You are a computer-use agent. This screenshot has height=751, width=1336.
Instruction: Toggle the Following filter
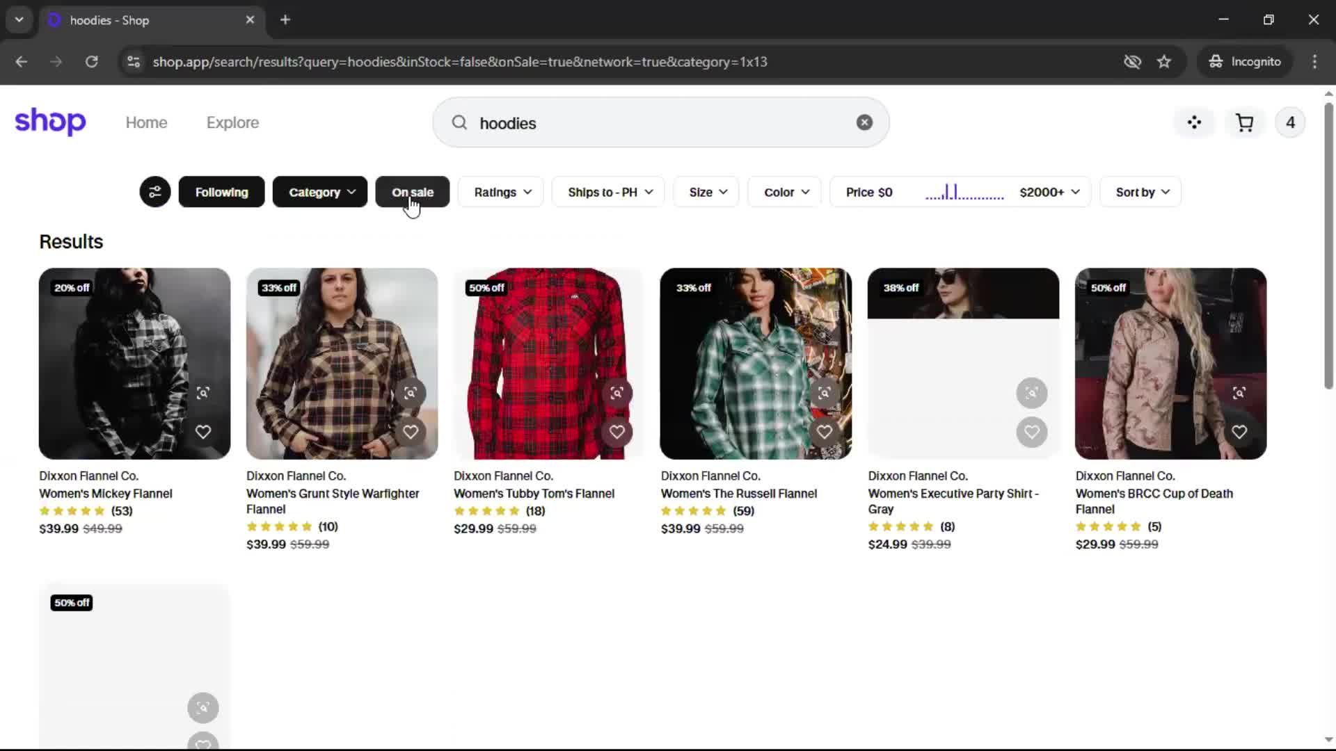coord(221,192)
